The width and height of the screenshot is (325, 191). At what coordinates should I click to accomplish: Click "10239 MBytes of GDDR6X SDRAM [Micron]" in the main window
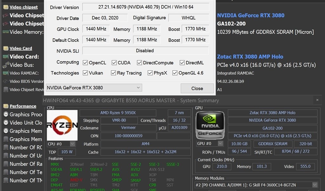(265, 32)
